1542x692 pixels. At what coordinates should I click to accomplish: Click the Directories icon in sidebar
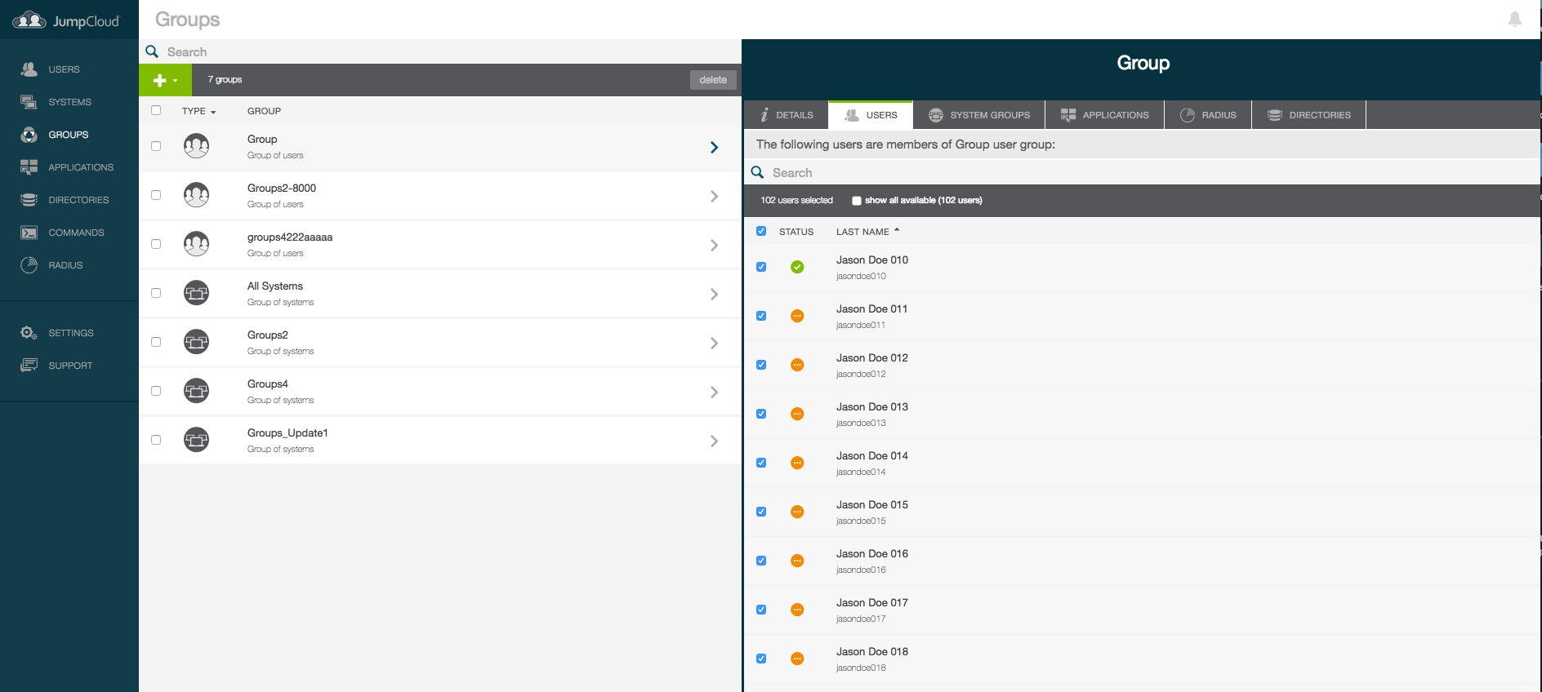(29, 200)
